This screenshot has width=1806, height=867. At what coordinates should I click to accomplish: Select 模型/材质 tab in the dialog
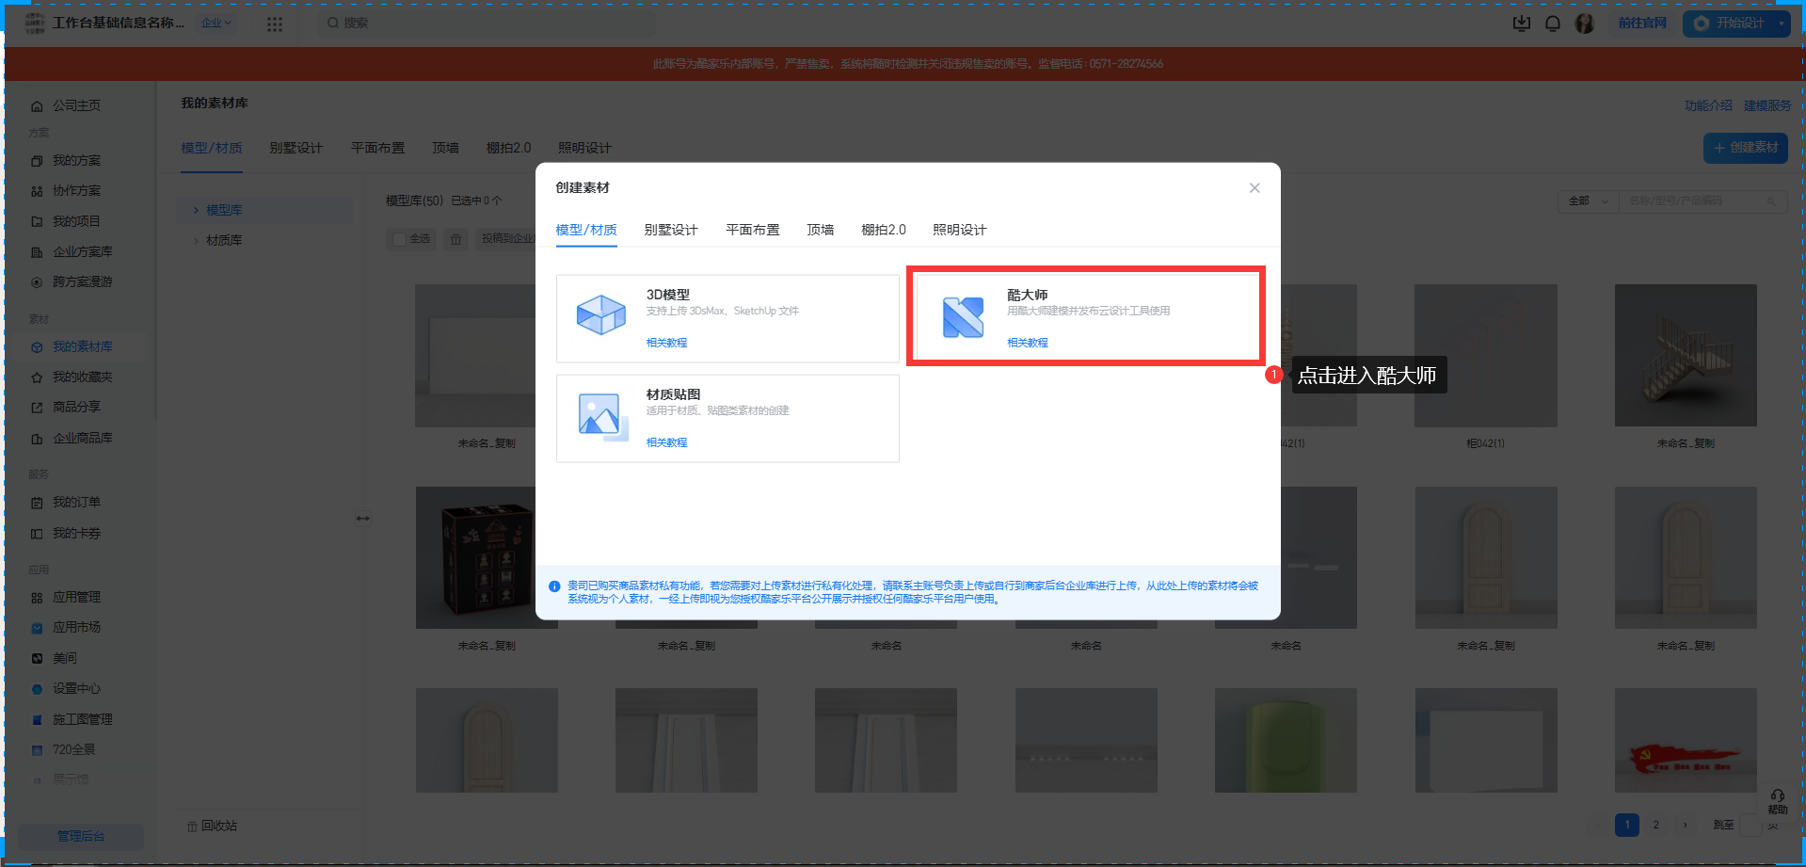pyautogui.click(x=586, y=230)
